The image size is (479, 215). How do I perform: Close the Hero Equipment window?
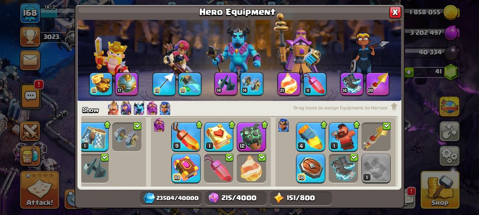pyautogui.click(x=395, y=12)
